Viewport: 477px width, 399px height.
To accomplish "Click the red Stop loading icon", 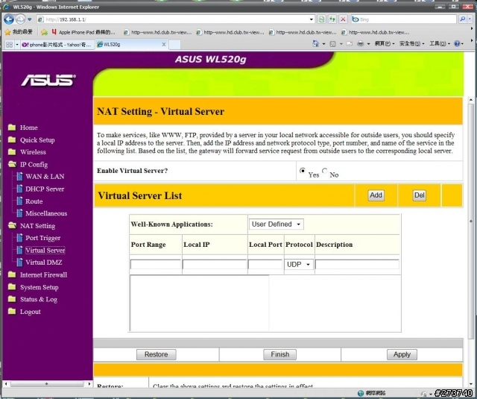I will tap(343, 19).
